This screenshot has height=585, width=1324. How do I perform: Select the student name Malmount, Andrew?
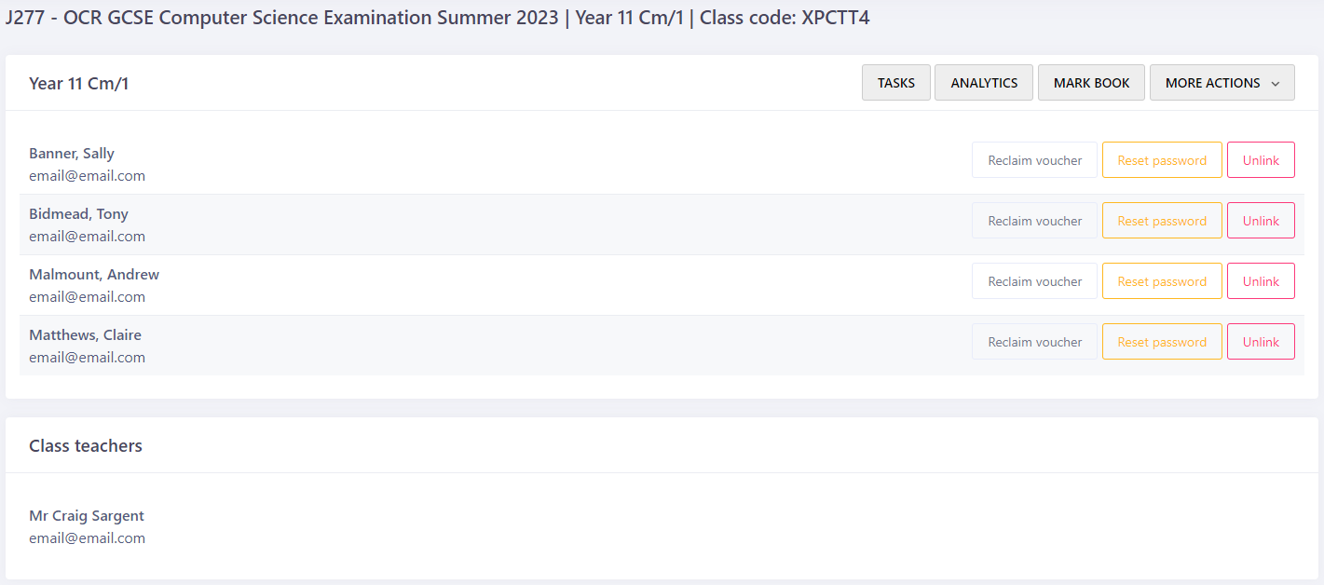(x=94, y=275)
